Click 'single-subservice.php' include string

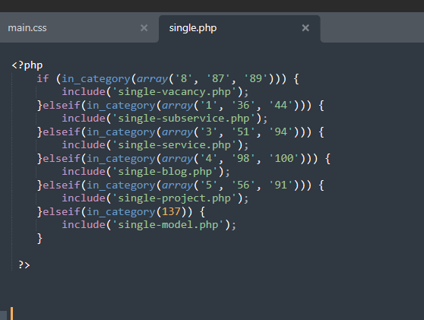pos(184,119)
